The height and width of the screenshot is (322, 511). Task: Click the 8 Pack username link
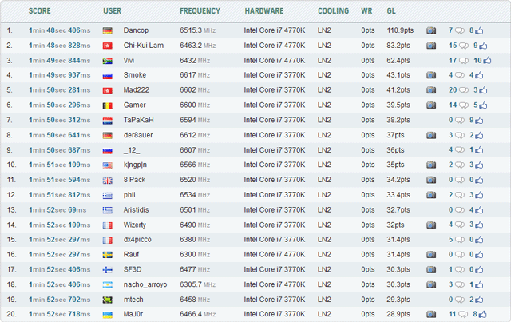pyautogui.click(x=137, y=180)
